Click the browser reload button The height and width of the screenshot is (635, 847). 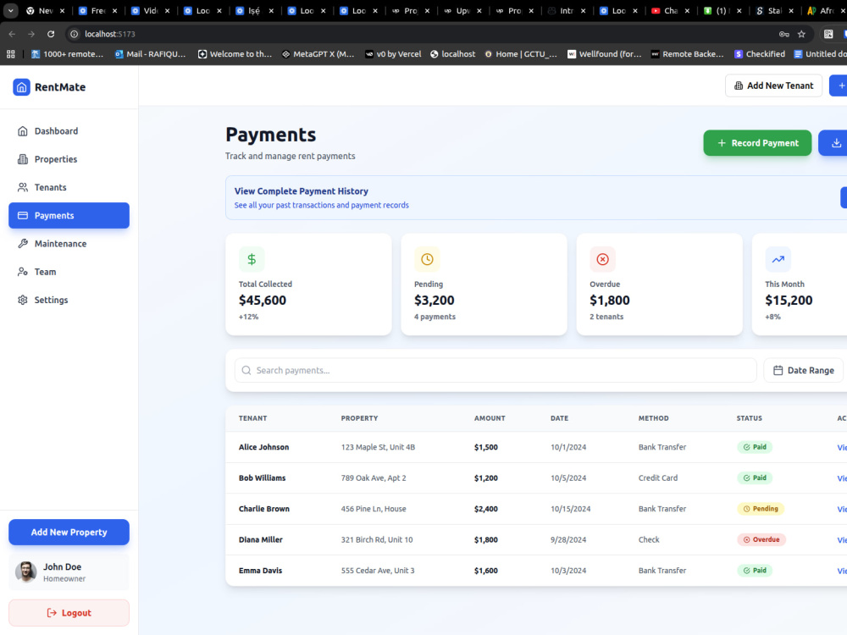51,34
